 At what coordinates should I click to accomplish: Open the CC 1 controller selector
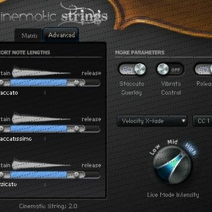[x=202, y=121]
